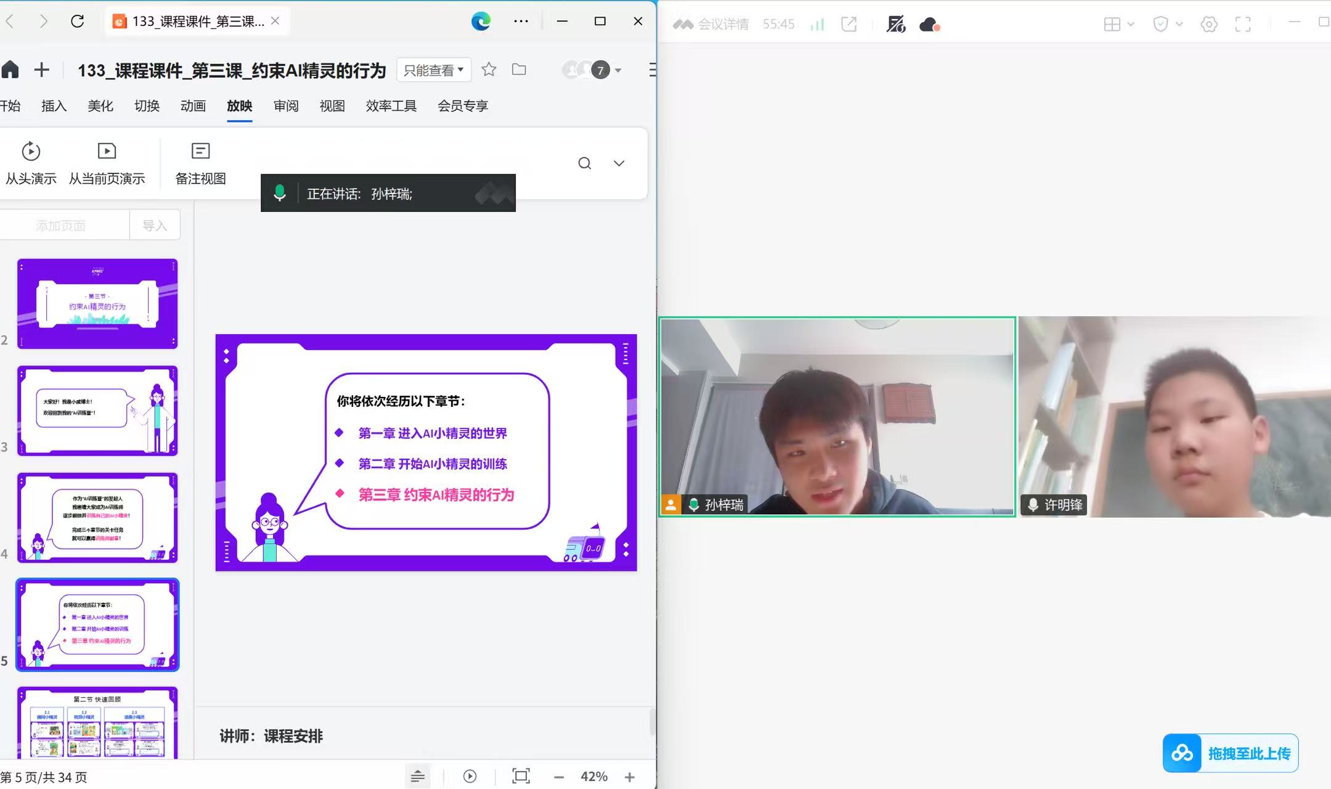Image resolution: width=1331 pixels, height=789 pixels.
Task: Open the 审阅 tab
Action: click(x=286, y=106)
